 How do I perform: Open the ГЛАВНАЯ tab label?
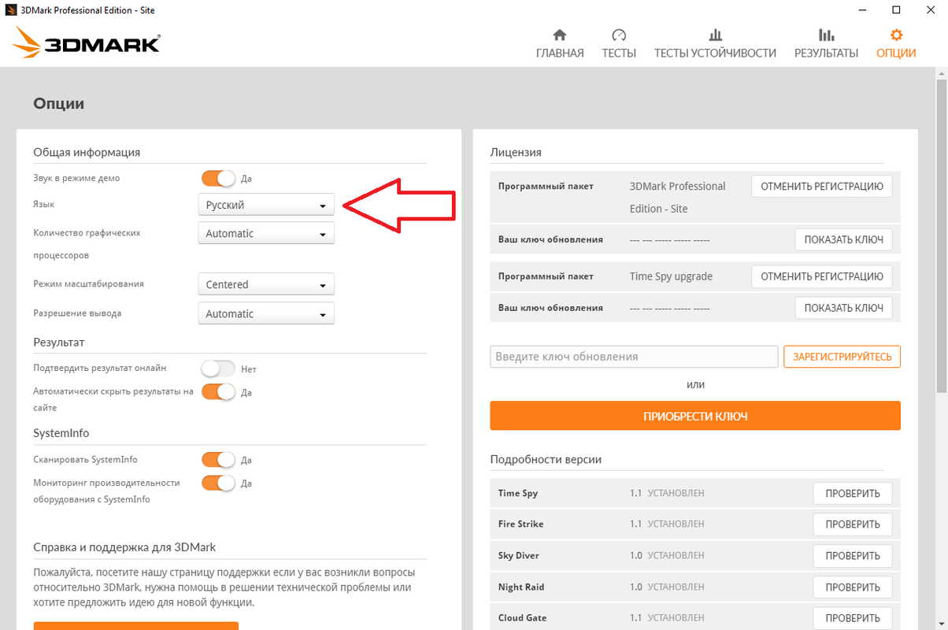click(x=560, y=54)
